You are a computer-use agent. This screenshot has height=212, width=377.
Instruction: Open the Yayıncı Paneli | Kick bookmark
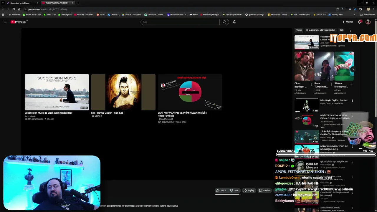[x=32, y=14]
